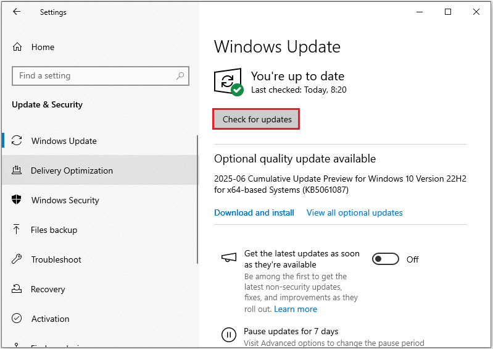Select the Activation checkmark icon
The width and height of the screenshot is (493, 349).
click(x=17, y=318)
